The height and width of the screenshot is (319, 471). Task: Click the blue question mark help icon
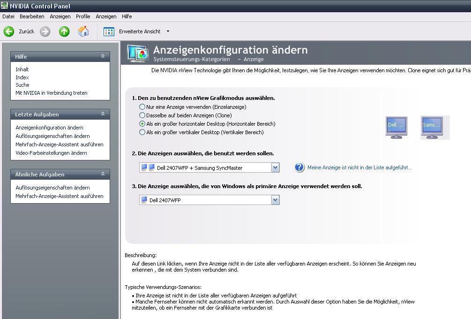pos(299,167)
